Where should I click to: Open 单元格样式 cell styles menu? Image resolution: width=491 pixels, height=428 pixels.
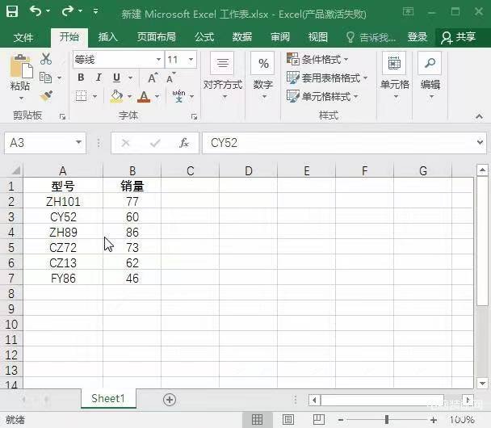[x=322, y=96]
